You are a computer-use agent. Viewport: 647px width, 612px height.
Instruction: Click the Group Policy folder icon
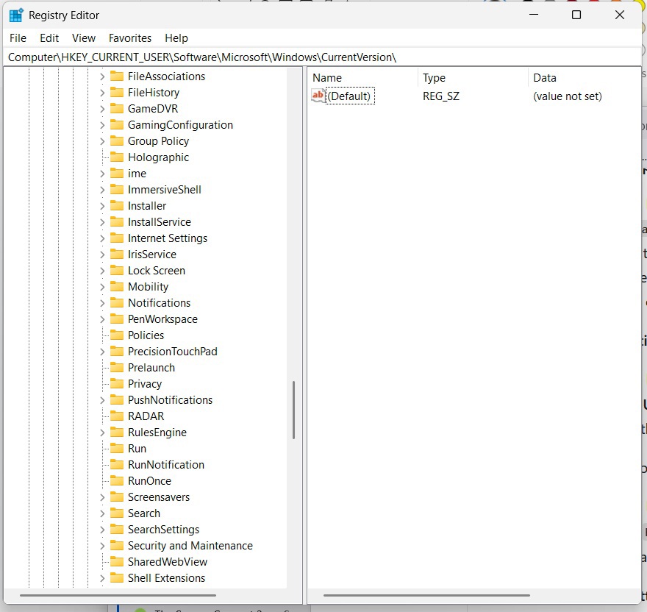[x=117, y=141]
